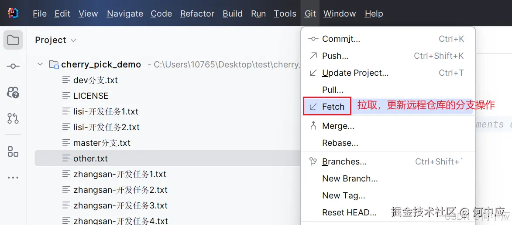Click the More tool windows ellipsis icon
The image size is (512, 225).
point(13,178)
